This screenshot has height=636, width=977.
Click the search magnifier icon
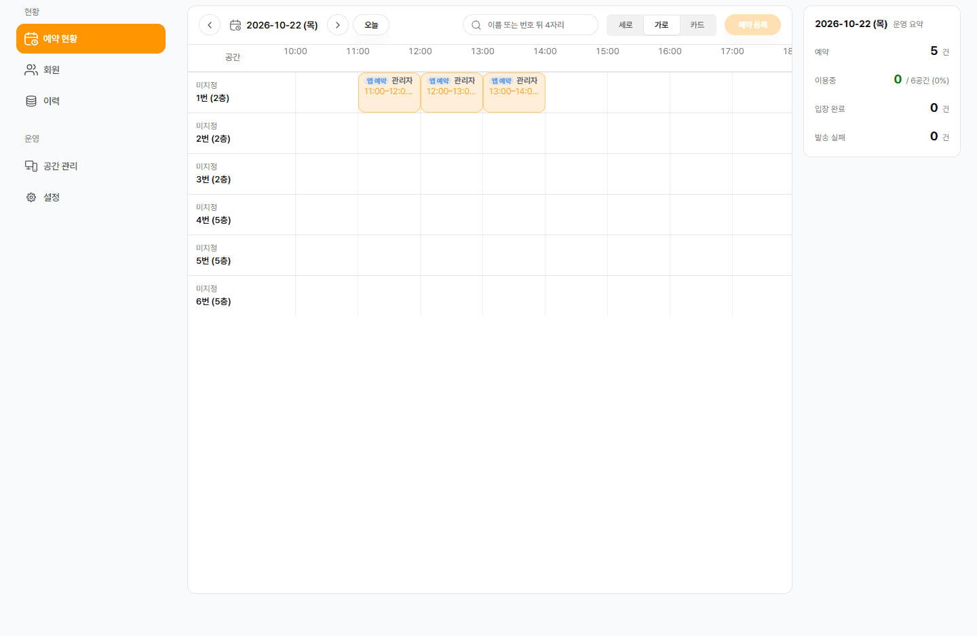click(x=476, y=25)
